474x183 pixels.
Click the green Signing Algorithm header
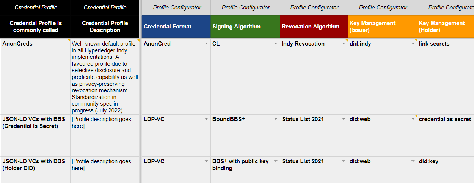(x=245, y=27)
